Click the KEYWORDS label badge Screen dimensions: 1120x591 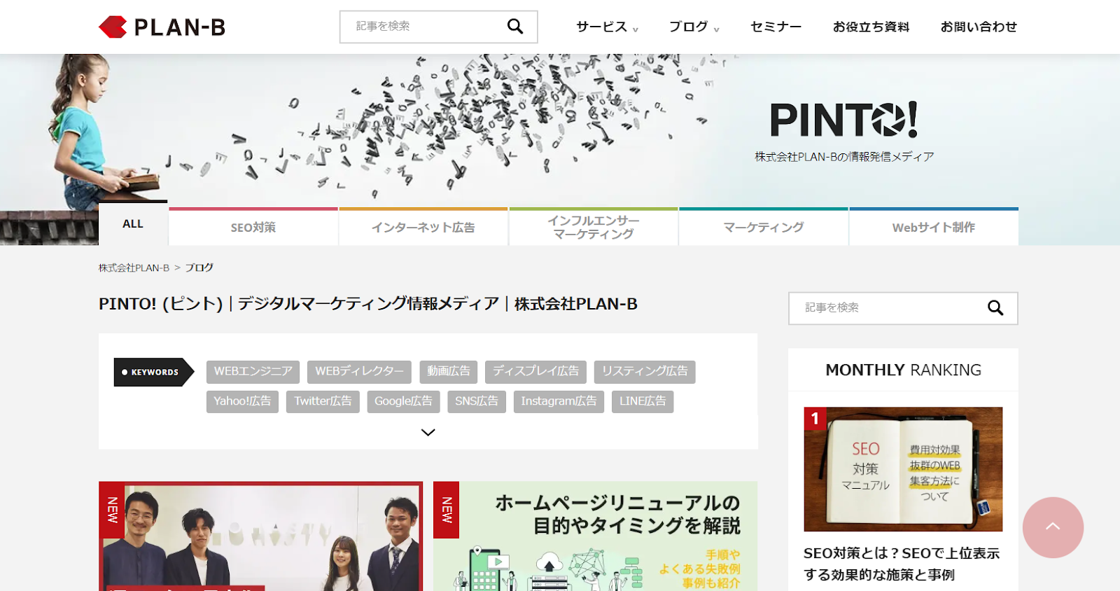click(153, 372)
